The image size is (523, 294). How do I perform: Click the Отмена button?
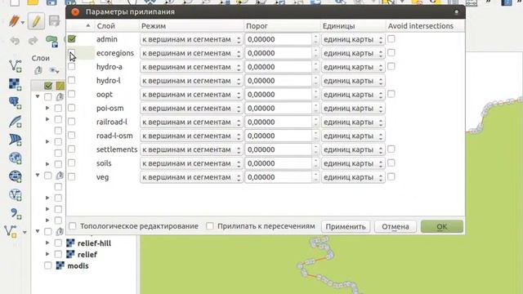[396, 227]
